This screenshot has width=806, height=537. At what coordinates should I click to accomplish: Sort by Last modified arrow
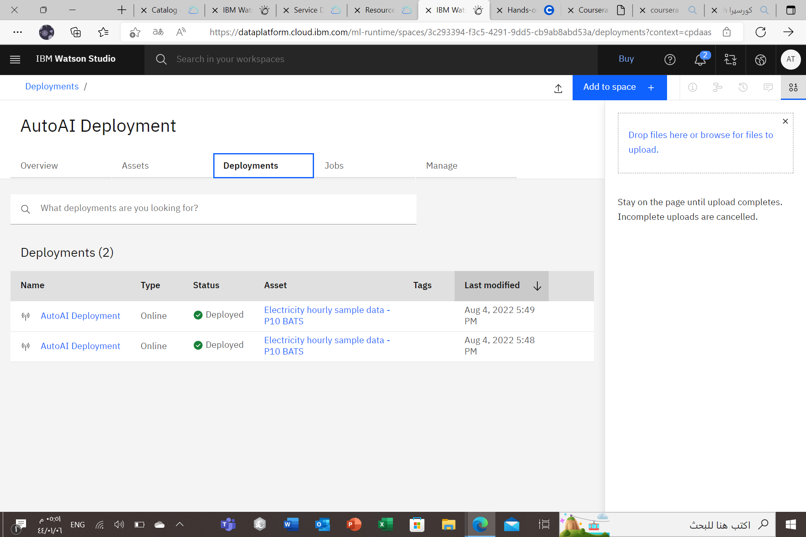(537, 286)
